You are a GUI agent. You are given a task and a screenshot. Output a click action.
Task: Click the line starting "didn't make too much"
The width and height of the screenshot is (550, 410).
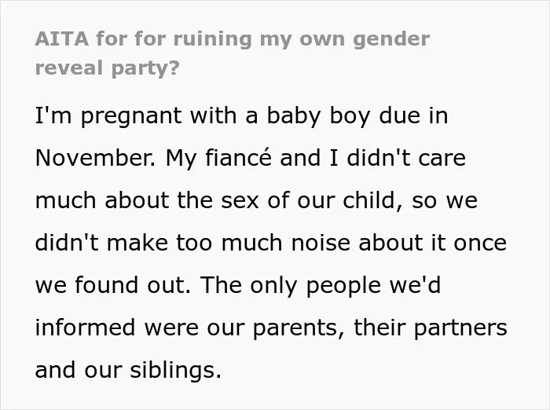[x=271, y=243]
